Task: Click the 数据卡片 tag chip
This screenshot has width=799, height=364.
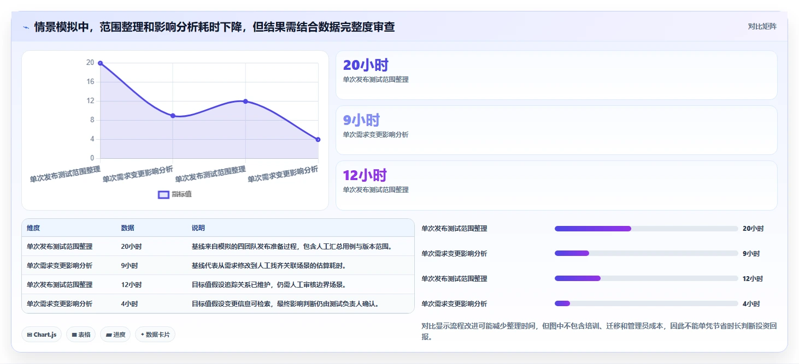Action: click(155, 335)
